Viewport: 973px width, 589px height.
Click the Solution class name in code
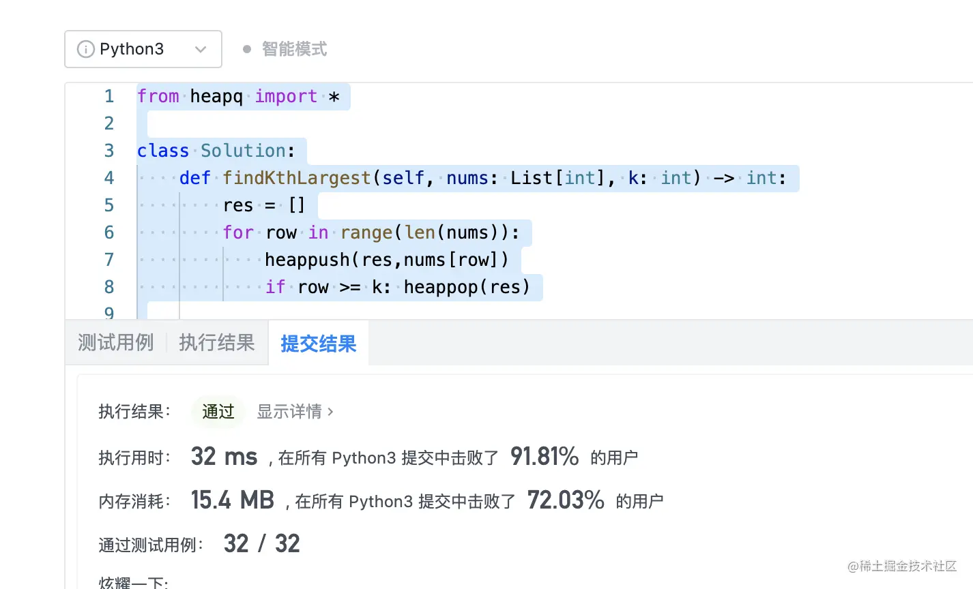(243, 151)
